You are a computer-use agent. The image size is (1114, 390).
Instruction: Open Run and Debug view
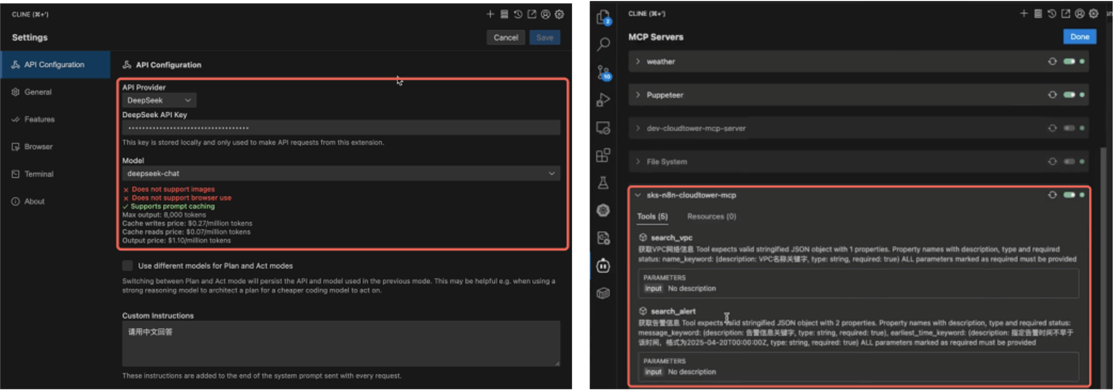(603, 100)
